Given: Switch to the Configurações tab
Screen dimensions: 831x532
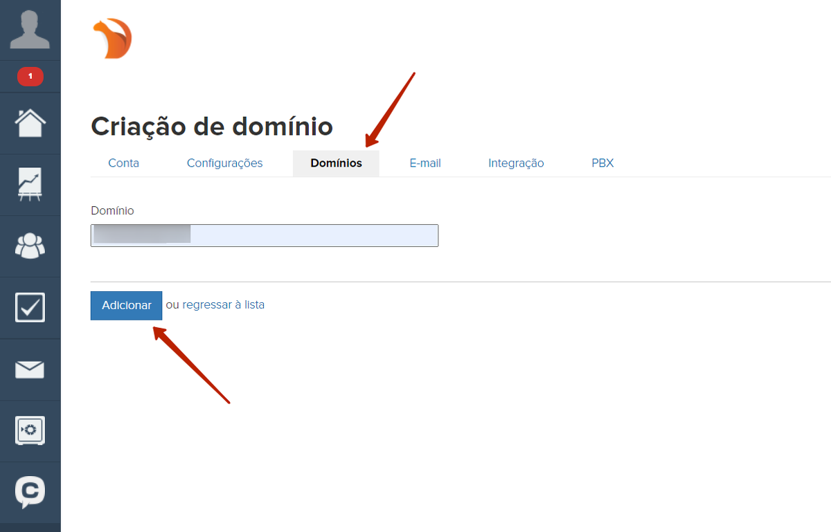Looking at the screenshot, I should (224, 163).
